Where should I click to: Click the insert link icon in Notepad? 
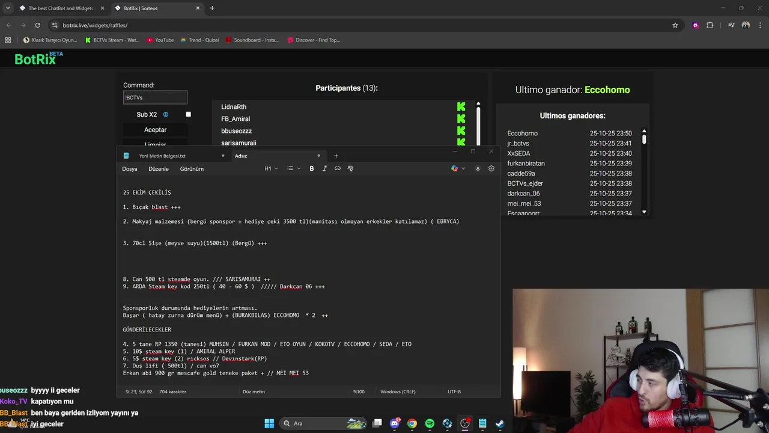[x=338, y=168]
